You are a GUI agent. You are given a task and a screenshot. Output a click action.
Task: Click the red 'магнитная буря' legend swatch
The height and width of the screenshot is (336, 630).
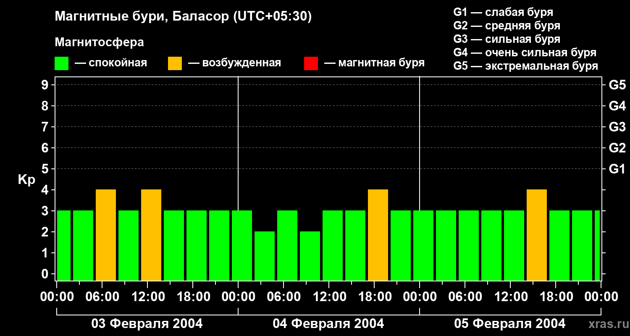311,63
